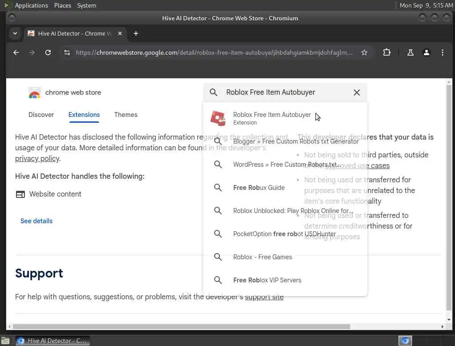Open the Extensions tab
The image size is (455, 346).
[x=84, y=115]
